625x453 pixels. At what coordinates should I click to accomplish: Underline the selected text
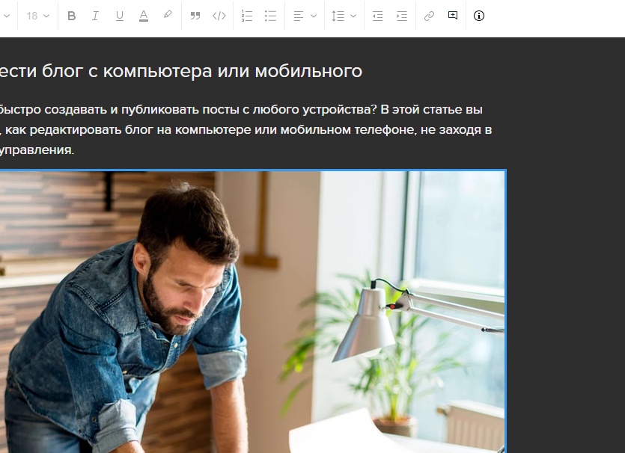pyautogui.click(x=119, y=16)
